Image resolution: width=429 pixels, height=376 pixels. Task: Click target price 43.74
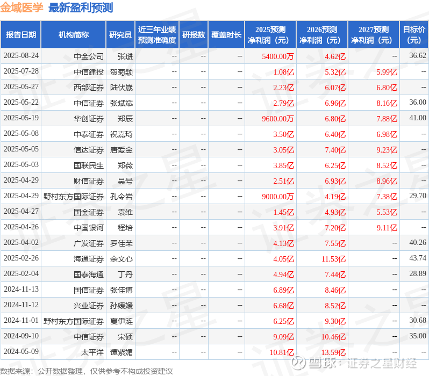(x=418, y=258)
